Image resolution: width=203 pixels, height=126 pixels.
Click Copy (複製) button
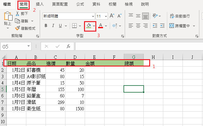[21, 21]
